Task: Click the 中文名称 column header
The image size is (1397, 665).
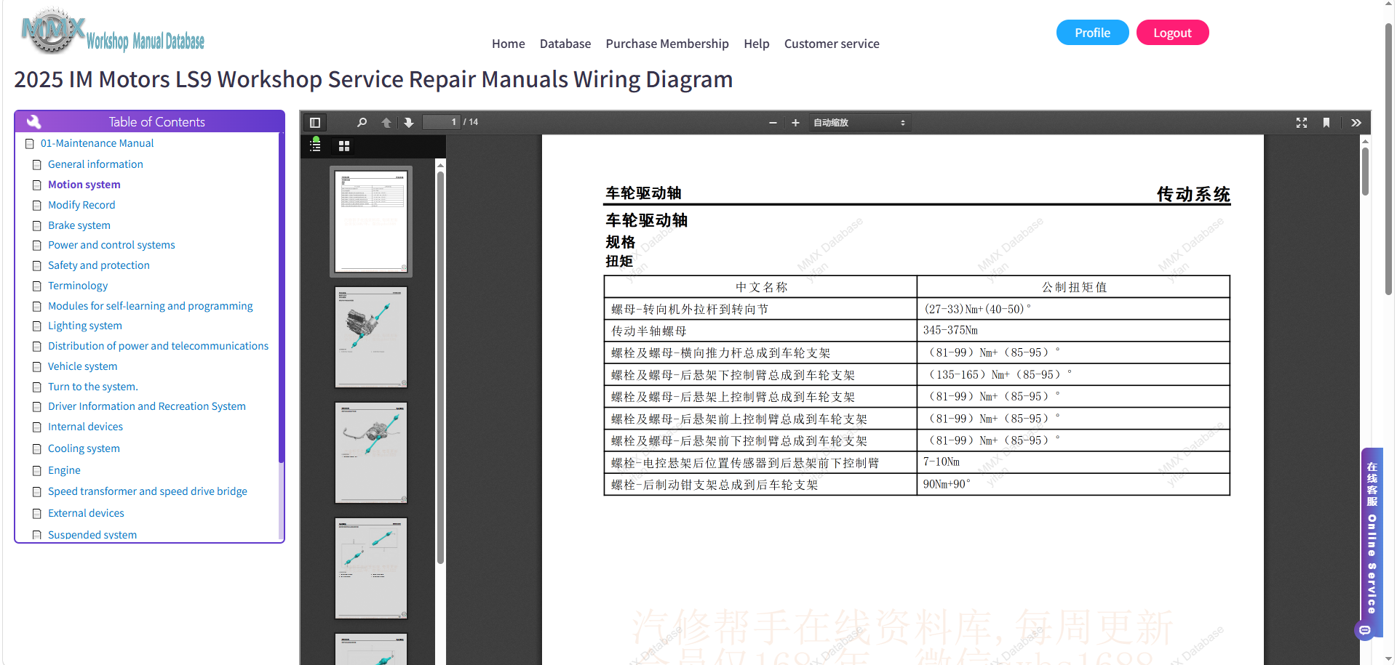Action: (760, 287)
